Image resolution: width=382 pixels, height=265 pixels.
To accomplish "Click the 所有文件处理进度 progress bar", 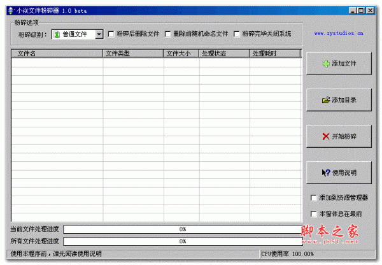I will click(183, 241).
